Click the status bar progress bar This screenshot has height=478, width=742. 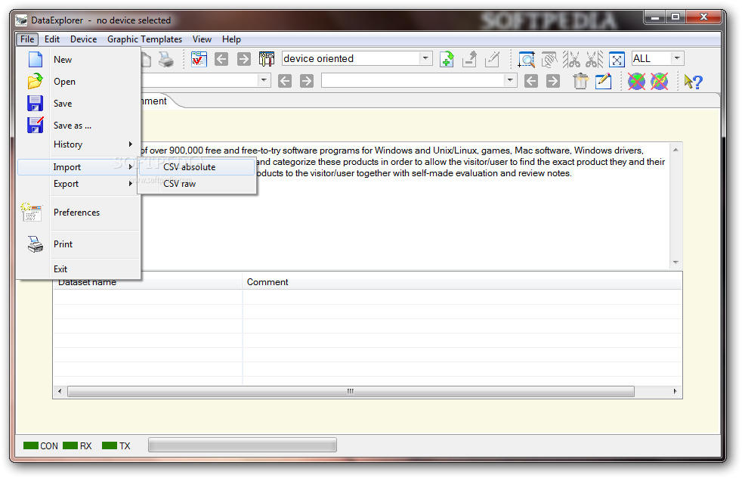pyautogui.click(x=243, y=445)
